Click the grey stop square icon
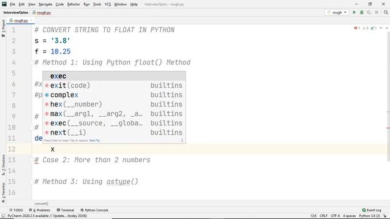This screenshot has height=219, width=390. coord(377,12)
